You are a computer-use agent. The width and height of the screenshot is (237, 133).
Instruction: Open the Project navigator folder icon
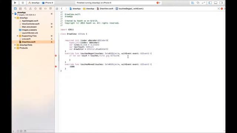click(x=15, y=8)
